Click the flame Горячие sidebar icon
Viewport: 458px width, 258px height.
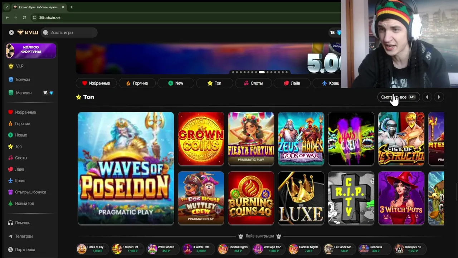(10, 124)
